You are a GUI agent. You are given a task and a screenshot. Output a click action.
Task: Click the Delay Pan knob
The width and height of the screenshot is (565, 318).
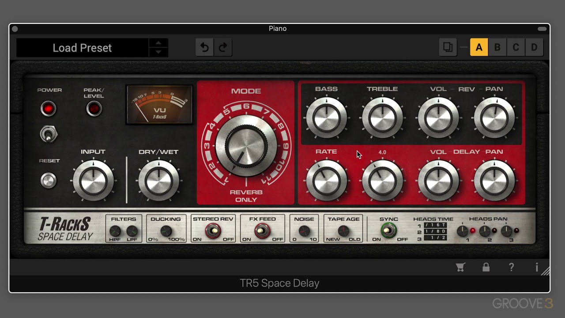[494, 181]
